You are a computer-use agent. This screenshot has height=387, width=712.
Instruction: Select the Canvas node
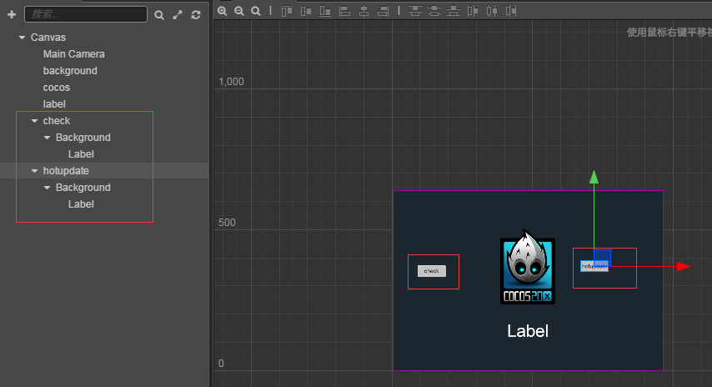[x=48, y=38]
